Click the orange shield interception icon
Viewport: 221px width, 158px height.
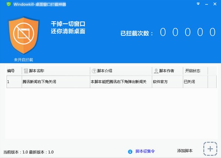(x=24, y=35)
